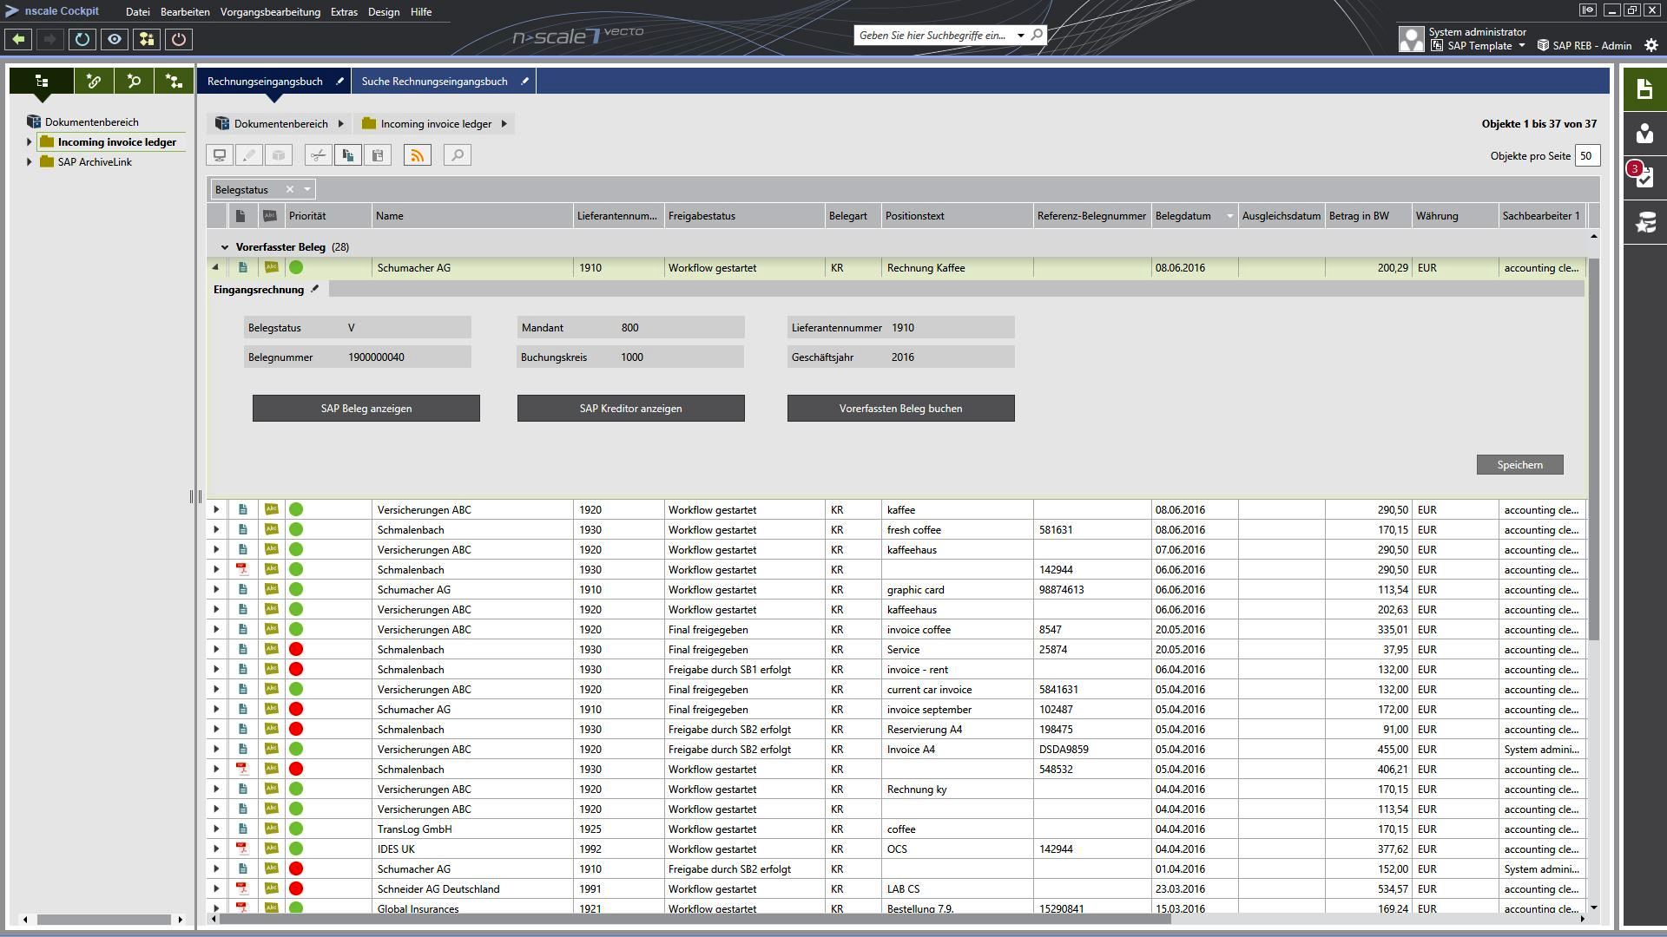Viewport: 1667px width, 937px height.
Task: Open the Hilfe menu
Action: click(421, 11)
